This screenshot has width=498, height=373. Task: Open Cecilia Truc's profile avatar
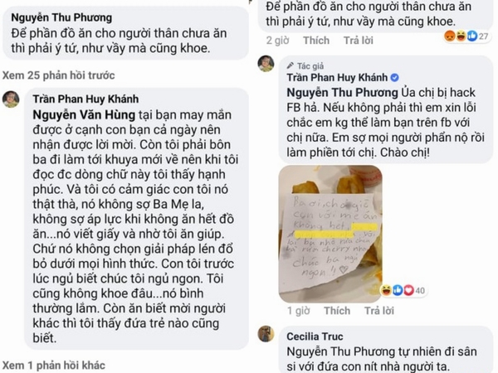tap(266, 334)
